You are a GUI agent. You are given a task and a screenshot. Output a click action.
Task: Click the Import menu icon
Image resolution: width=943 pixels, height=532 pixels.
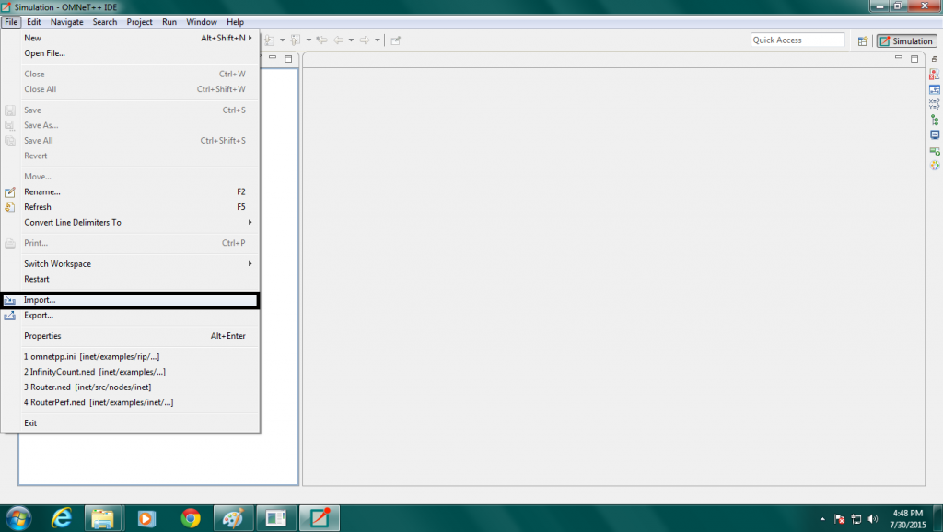(x=10, y=300)
